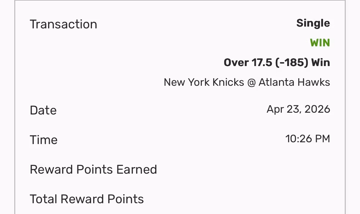This screenshot has width=360, height=214.
Task: Open the Knicks @ Hawks matchup
Action: (247, 82)
